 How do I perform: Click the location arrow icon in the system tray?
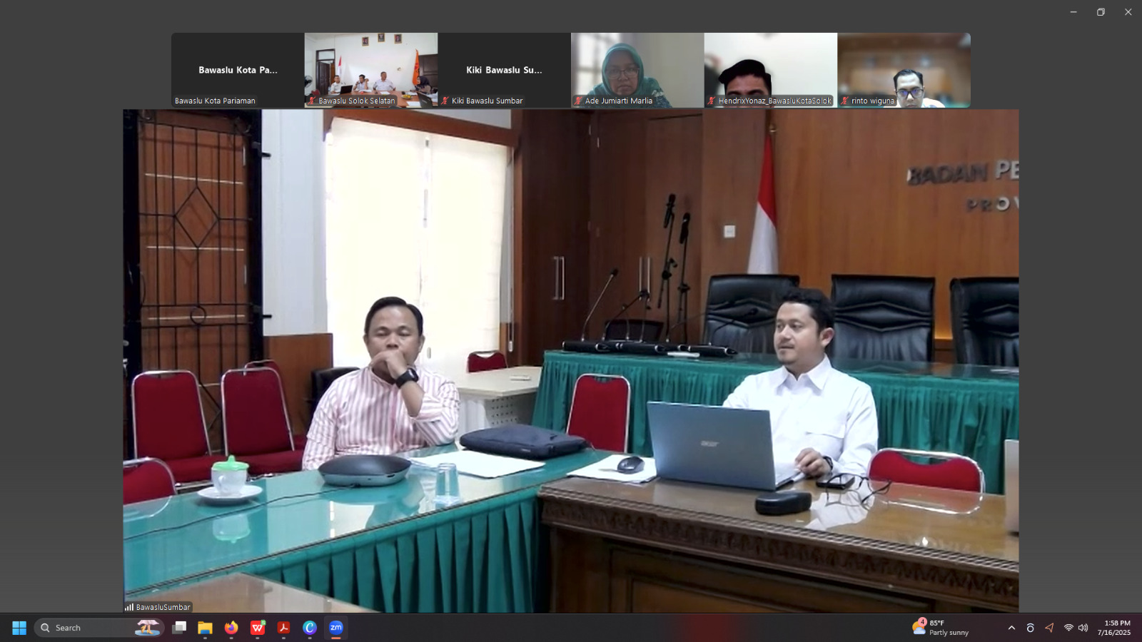point(1049,628)
